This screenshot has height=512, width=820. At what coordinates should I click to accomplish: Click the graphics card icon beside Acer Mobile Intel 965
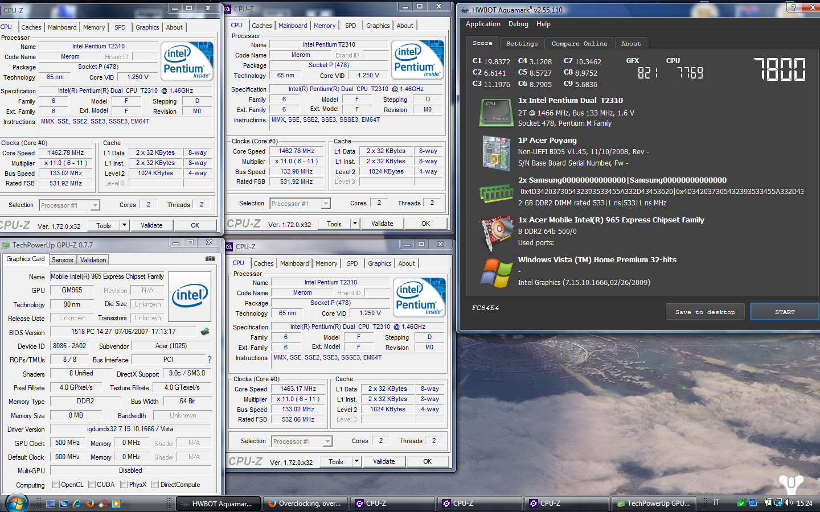[x=497, y=232]
